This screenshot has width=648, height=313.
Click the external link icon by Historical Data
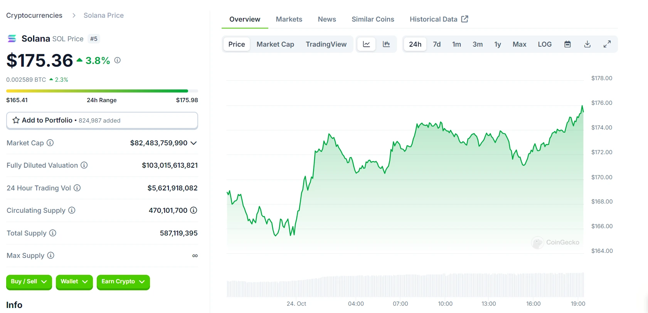[x=465, y=19]
